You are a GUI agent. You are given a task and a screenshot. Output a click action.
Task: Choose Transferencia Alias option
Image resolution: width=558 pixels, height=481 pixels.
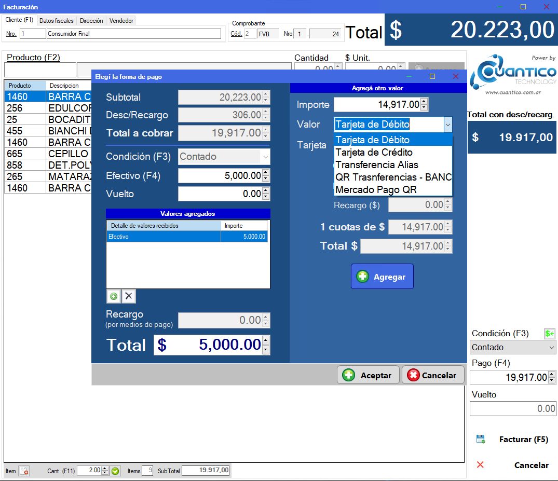tap(393, 164)
